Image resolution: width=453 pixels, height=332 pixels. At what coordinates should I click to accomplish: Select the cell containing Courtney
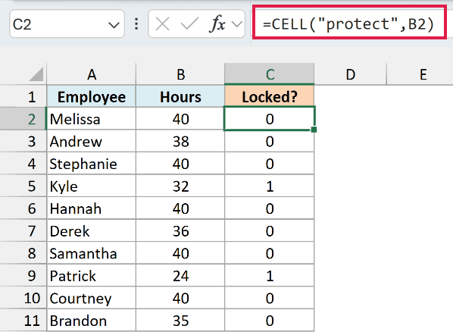point(92,298)
